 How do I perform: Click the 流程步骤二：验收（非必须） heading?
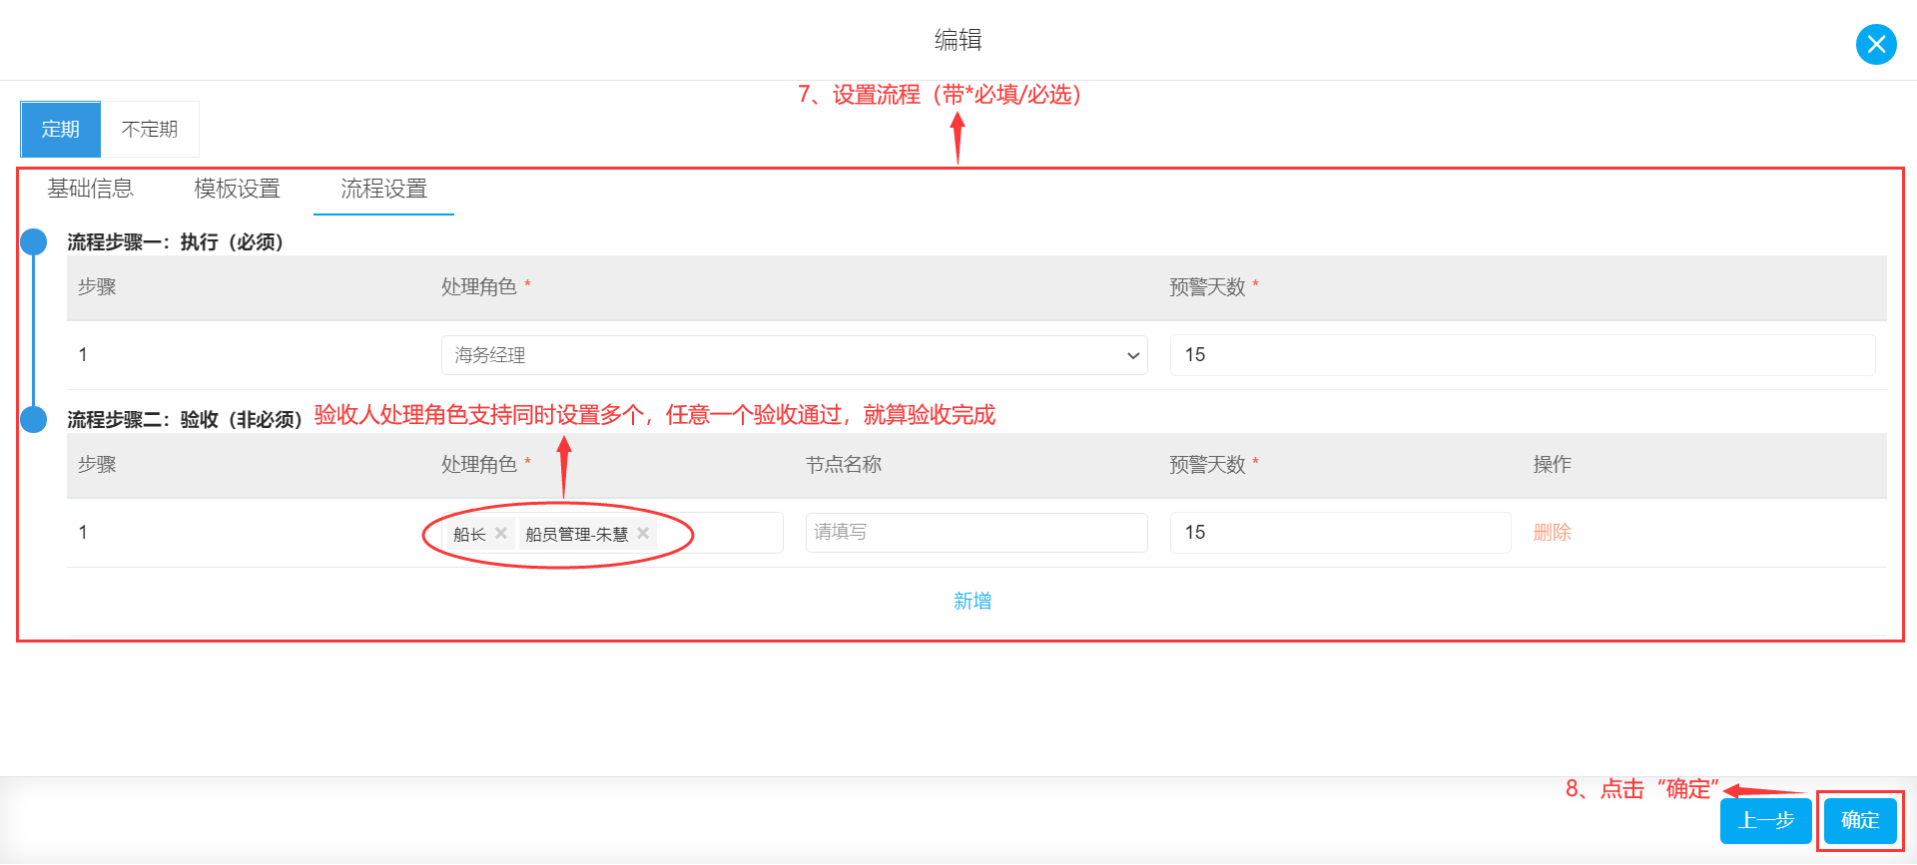(185, 420)
